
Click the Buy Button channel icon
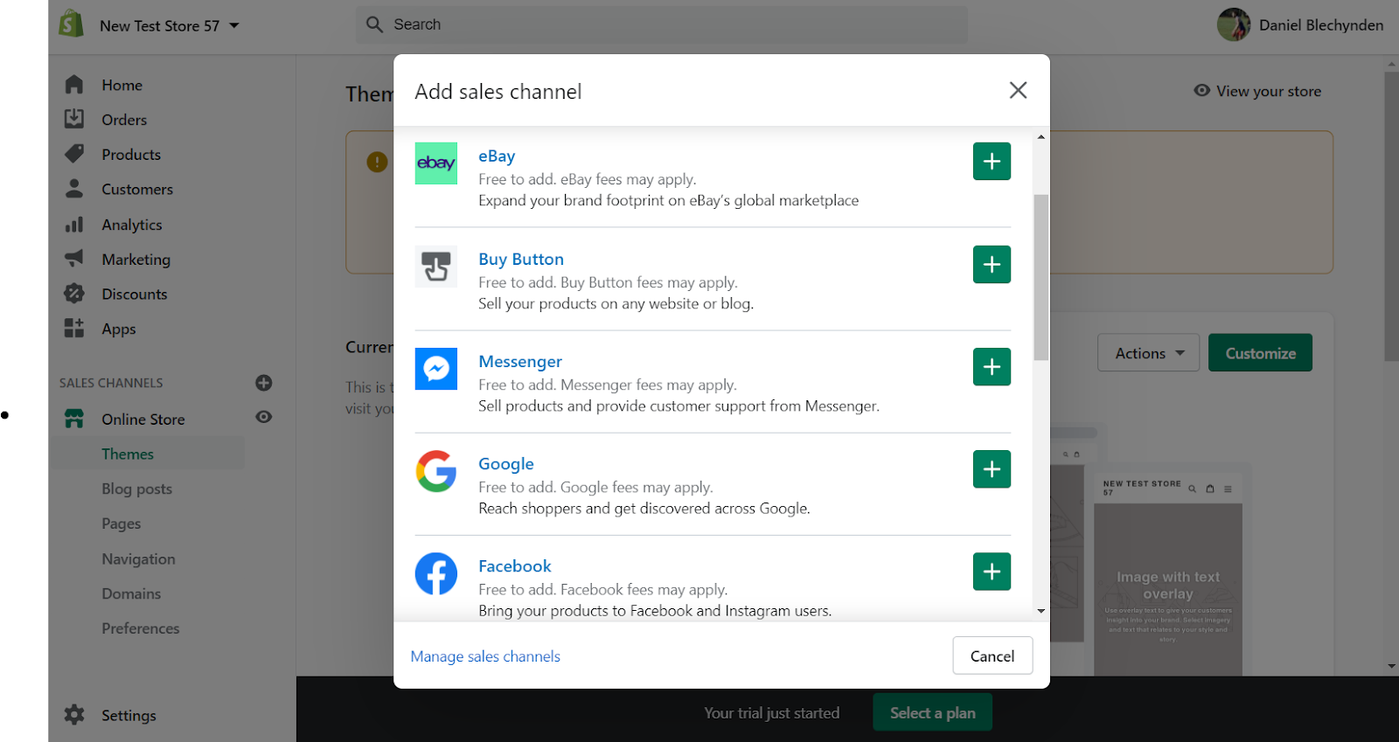(436, 267)
